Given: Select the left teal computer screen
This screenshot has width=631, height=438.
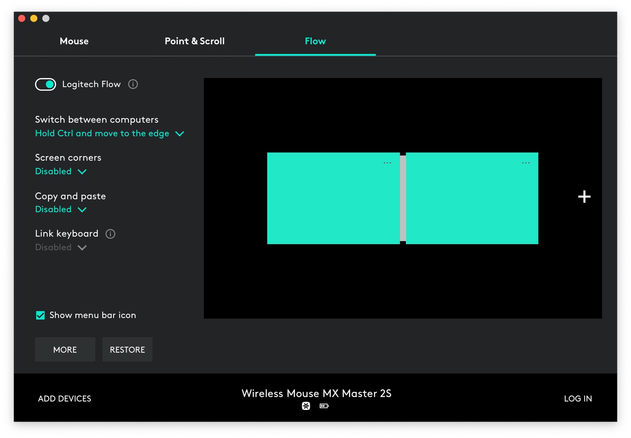Looking at the screenshot, I should click(x=333, y=198).
